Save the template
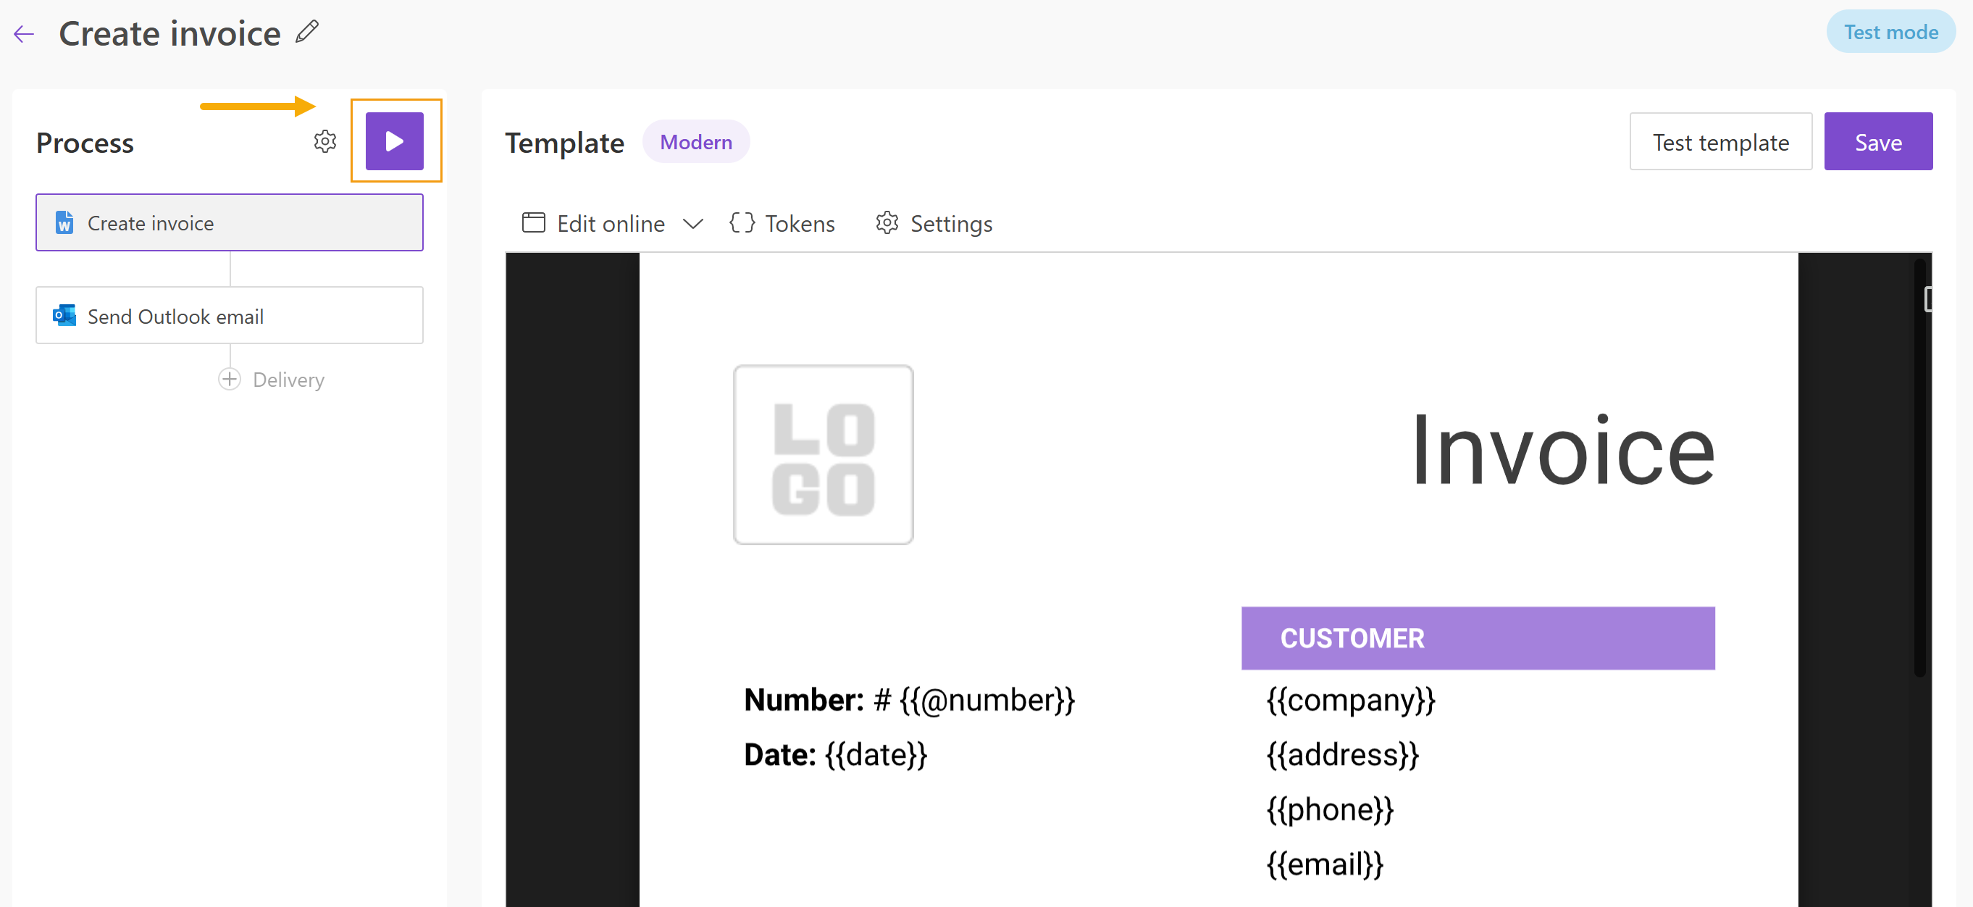The image size is (1973, 907). pyautogui.click(x=1878, y=142)
